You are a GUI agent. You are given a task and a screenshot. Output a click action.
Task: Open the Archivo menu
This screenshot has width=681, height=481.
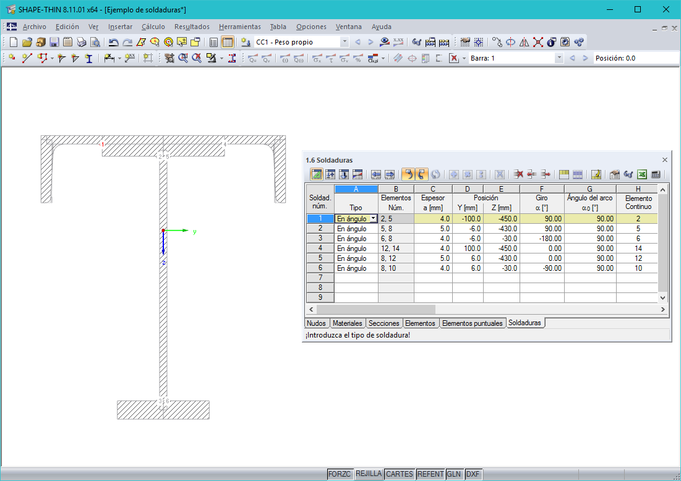(x=34, y=27)
